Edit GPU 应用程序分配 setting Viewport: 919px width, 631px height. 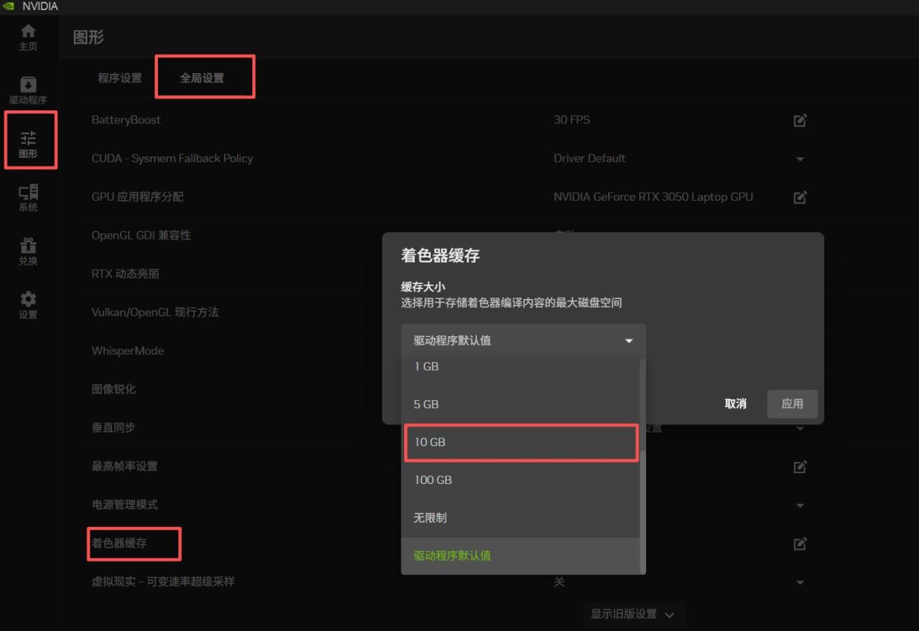pos(800,197)
